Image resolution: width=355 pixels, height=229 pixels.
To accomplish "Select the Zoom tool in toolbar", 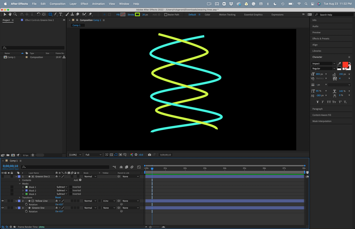I will point(15,15).
